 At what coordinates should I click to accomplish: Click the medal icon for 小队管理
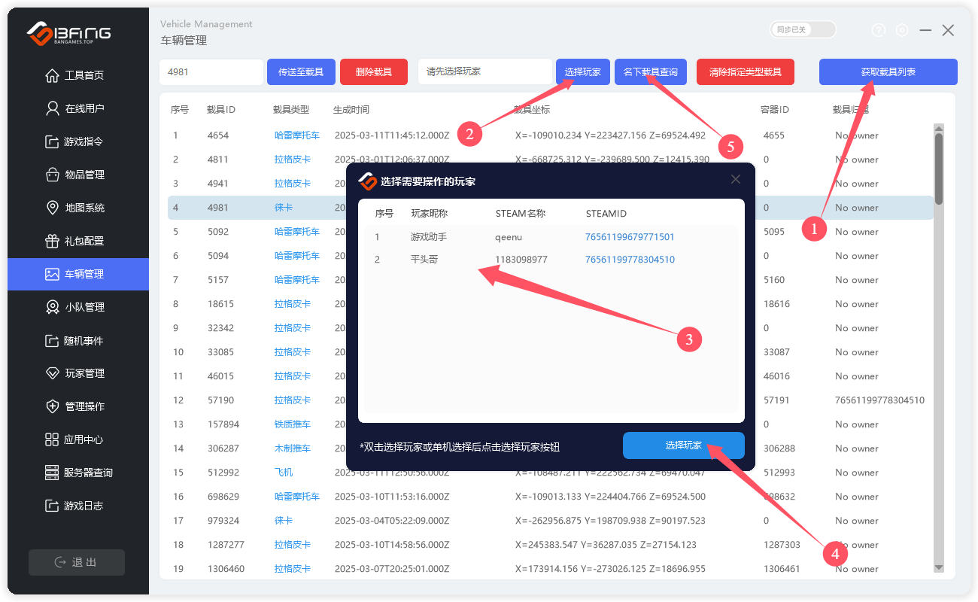pyautogui.click(x=52, y=307)
